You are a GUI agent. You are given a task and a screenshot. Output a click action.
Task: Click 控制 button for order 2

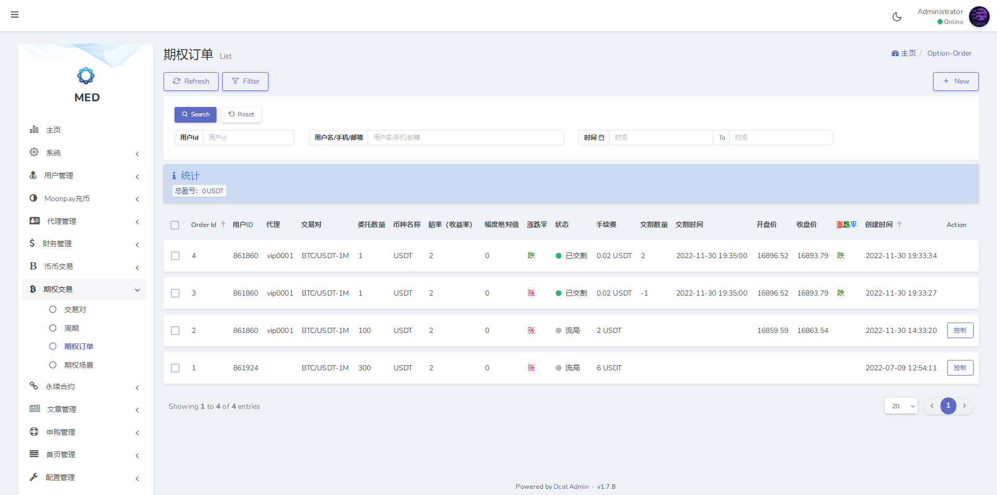point(960,330)
